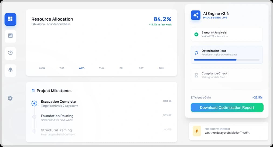Select SAT on the chart axis
This screenshot has width=273, height=147.
[x=141, y=68]
